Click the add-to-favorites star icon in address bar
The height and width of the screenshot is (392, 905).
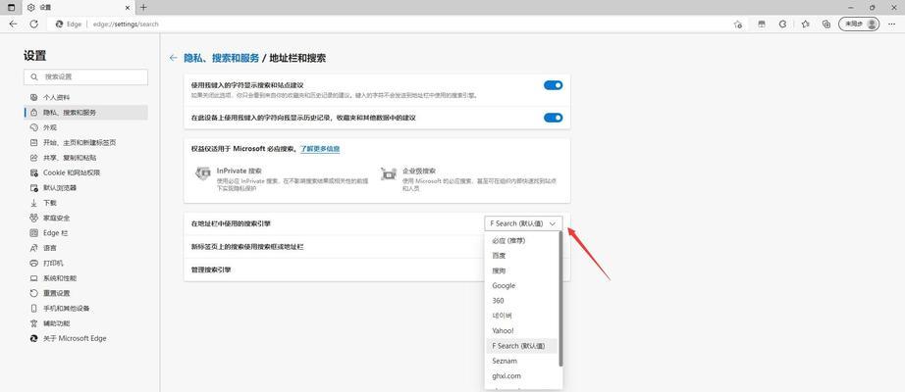pyautogui.click(x=737, y=24)
